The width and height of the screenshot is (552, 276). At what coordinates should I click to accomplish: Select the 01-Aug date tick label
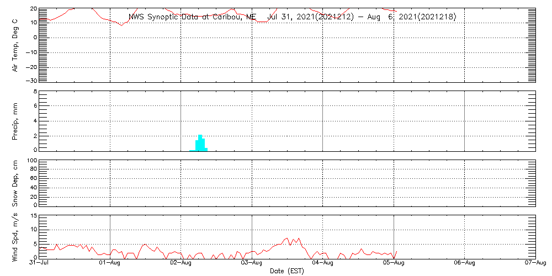(110, 263)
